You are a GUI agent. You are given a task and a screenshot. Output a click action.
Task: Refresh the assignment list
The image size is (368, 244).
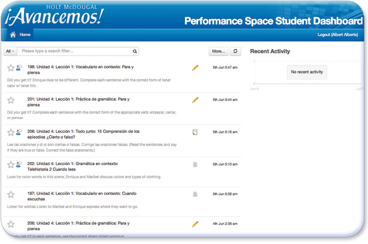pyautogui.click(x=235, y=51)
